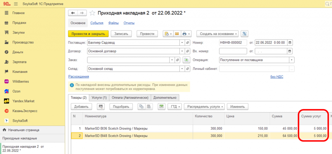Open calendar picker next to document date
This screenshot has width=332, height=154.
coord(290,42)
